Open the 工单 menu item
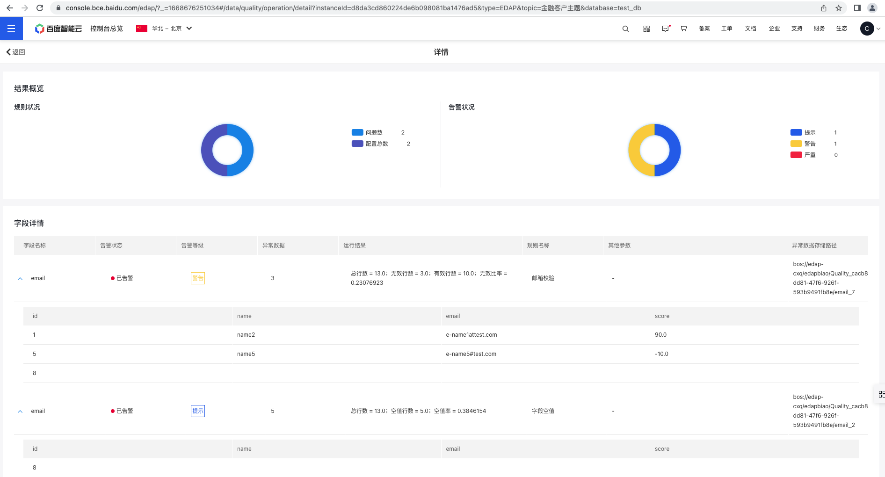Image resolution: width=885 pixels, height=477 pixels. pos(726,29)
